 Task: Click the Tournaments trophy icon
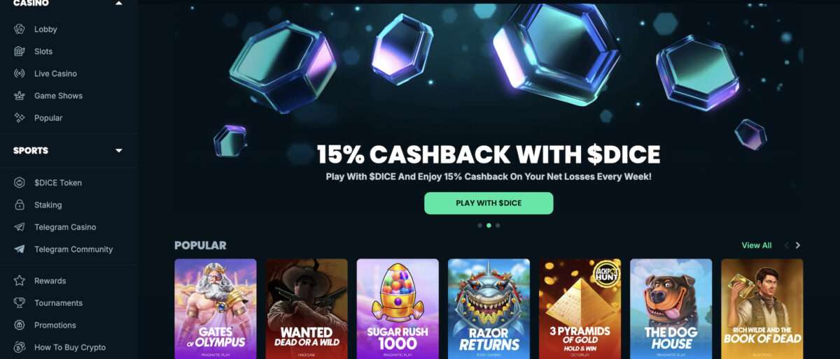pyautogui.click(x=20, y=303)
